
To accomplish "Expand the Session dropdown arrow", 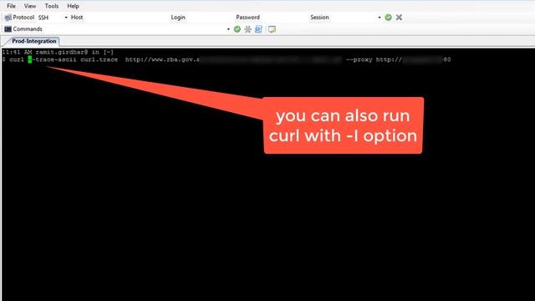I will (379, 18).
